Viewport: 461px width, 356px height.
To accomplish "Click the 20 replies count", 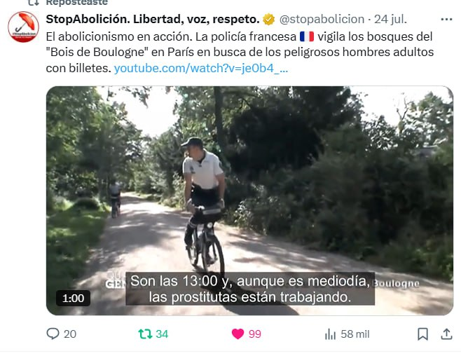I will point(70,334).
